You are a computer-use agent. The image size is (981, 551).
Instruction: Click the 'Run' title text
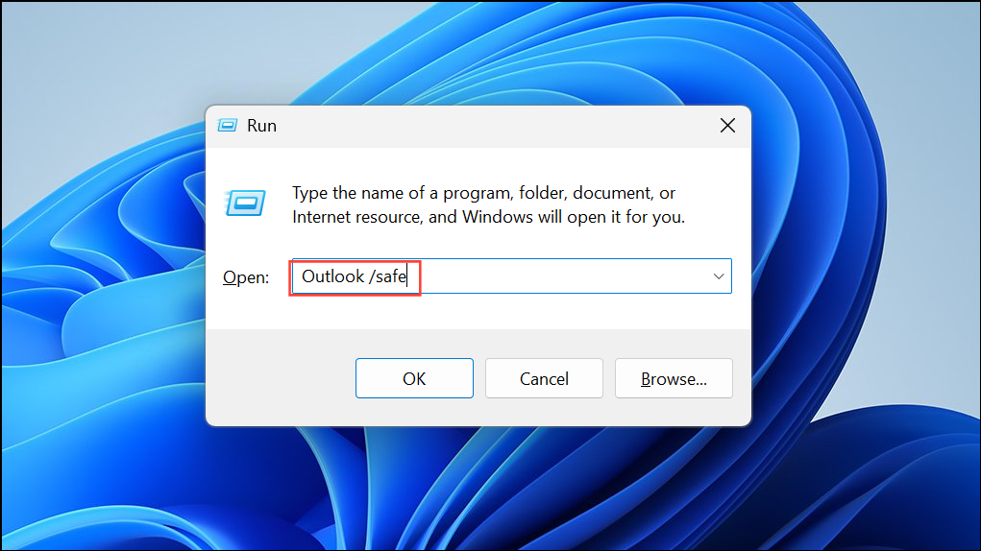click(x=261, y=126)
